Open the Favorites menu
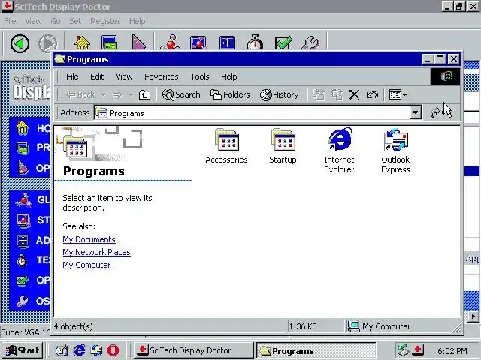This screenshot has height=360, width=481. pos(162,76)
